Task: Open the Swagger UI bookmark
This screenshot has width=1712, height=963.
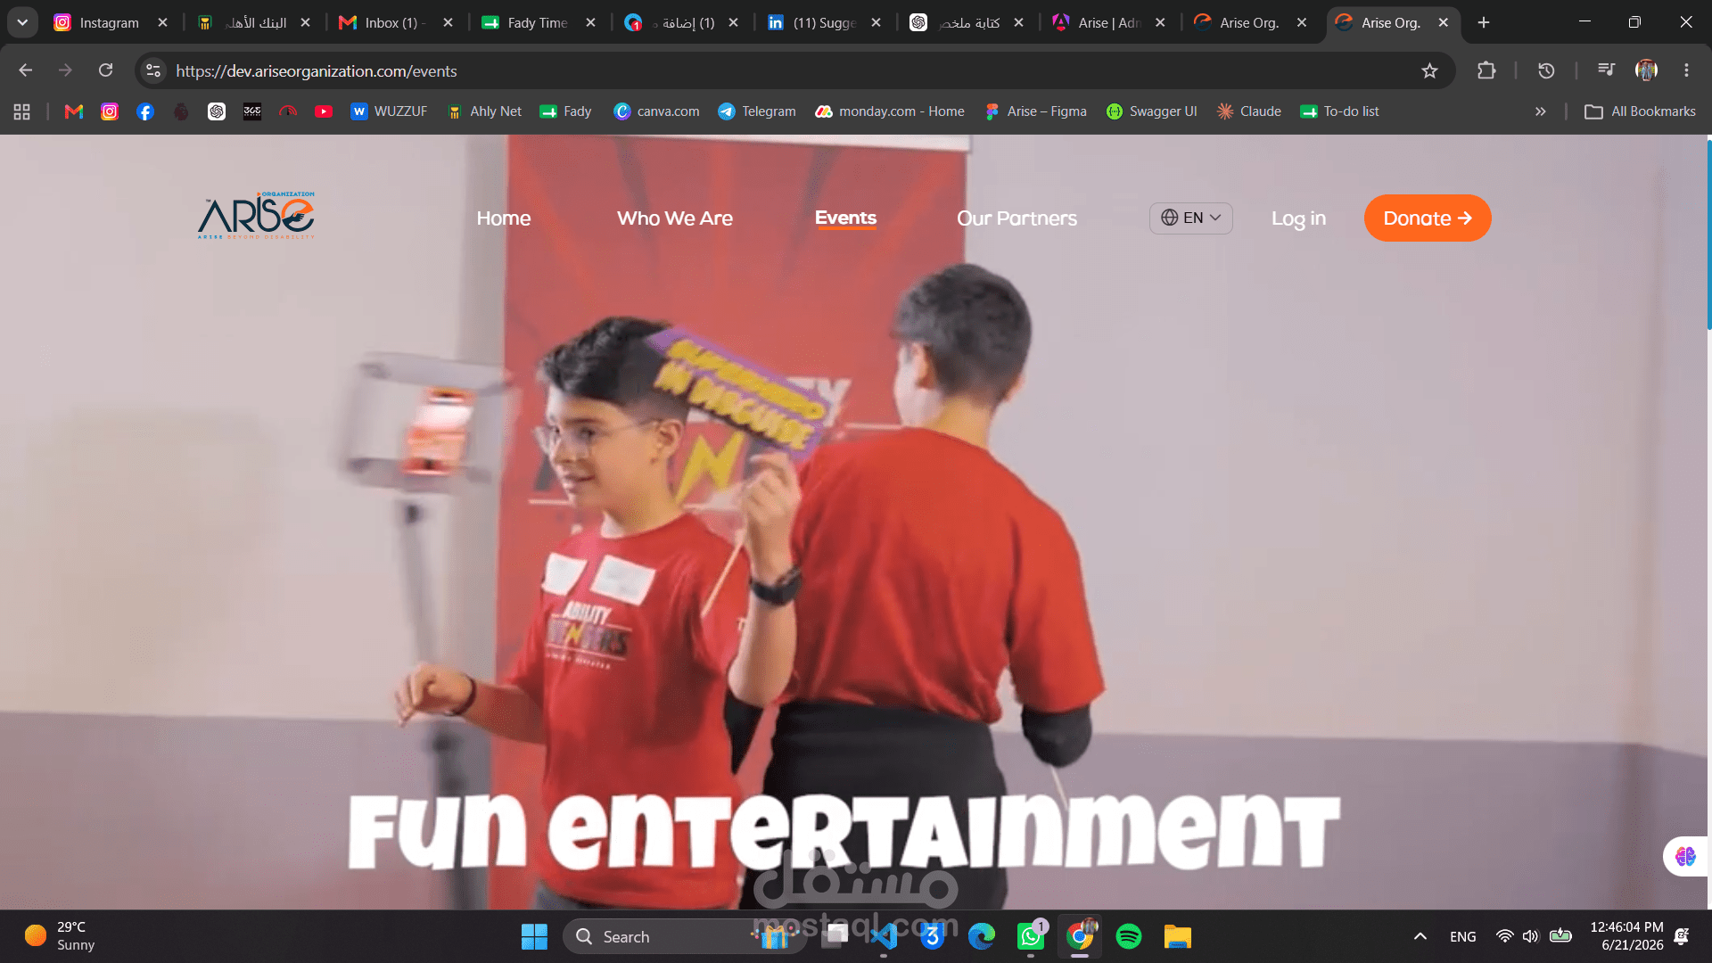Action: (x=1151, y=111)
